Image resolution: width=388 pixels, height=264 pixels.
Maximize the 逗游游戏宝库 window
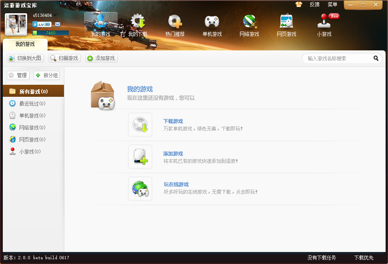(363, 5)
